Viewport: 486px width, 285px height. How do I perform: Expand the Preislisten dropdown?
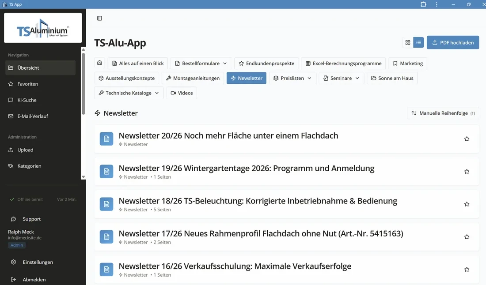(x=292, y=78)
